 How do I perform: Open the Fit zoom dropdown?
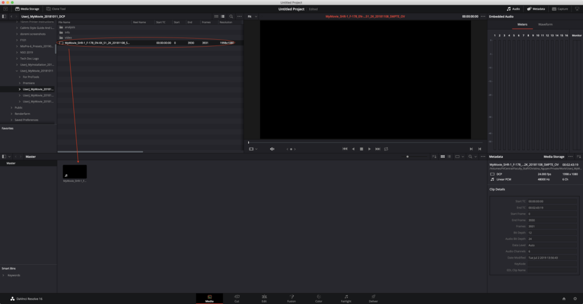coord(252,16)
